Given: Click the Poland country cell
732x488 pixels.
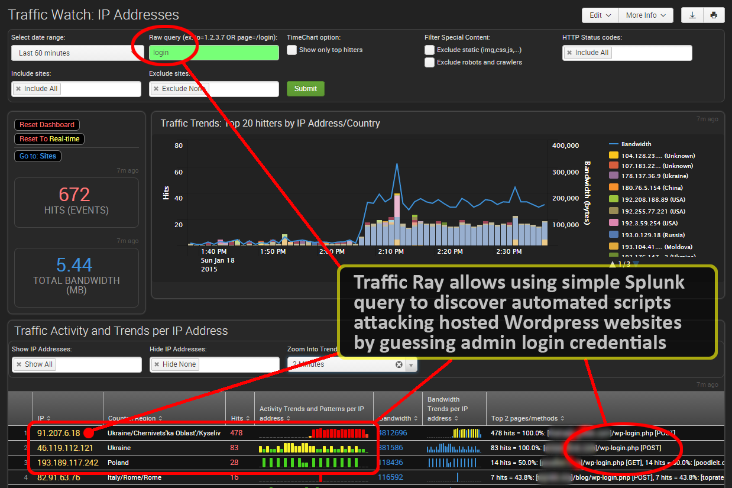Looking at the screenshot, I should (x=118, y=463).
